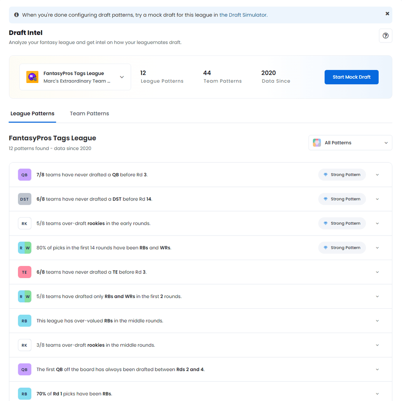Expand the early rounds rookies pattern row
Viewport: 402px width, 401px height.
pyautogui.click(x=377, y=224)
